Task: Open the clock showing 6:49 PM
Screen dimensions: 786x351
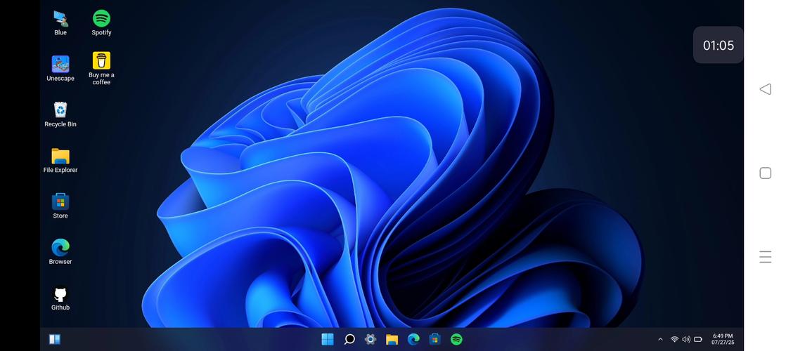Action: tap(723, 339)
